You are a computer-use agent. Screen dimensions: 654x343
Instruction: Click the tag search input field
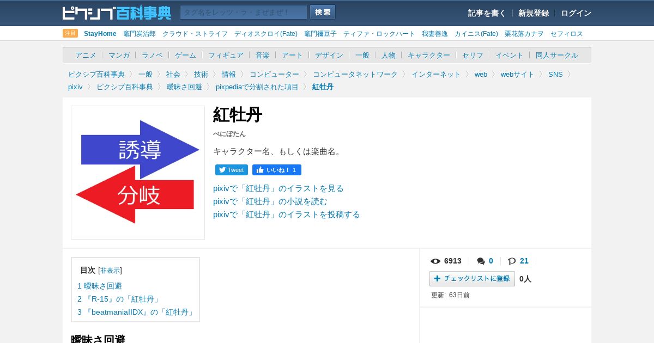(x=244, y=13)
